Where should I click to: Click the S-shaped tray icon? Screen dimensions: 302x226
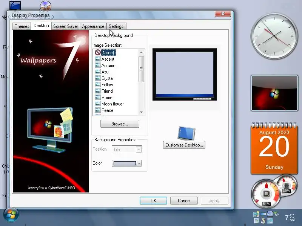(x=263, y=220)
